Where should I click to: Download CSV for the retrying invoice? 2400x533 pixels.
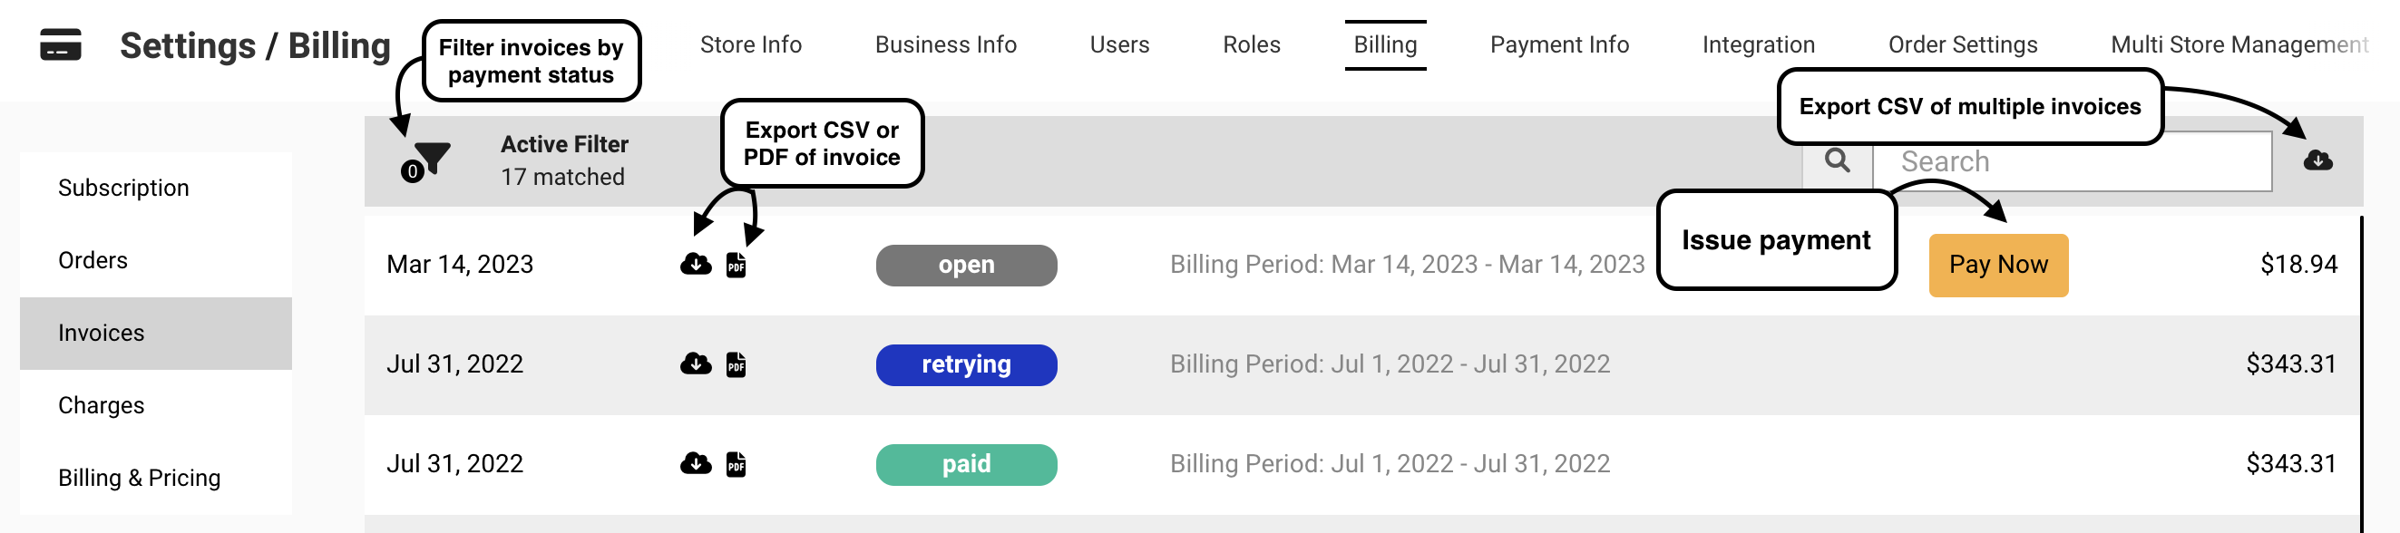tap(696, 363)
